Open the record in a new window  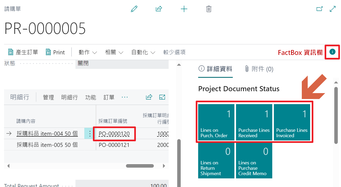pos(320,9)
